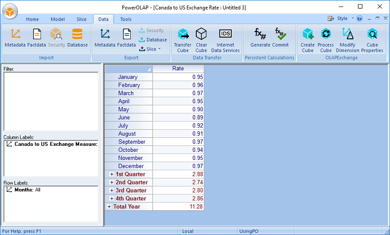390x235 pixels.
Task: Select the March row header
Action: pyautogui.click(x=129, y=93)
